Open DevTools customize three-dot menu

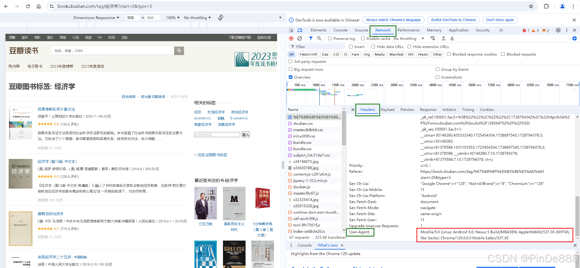click(x=567, y=30)
